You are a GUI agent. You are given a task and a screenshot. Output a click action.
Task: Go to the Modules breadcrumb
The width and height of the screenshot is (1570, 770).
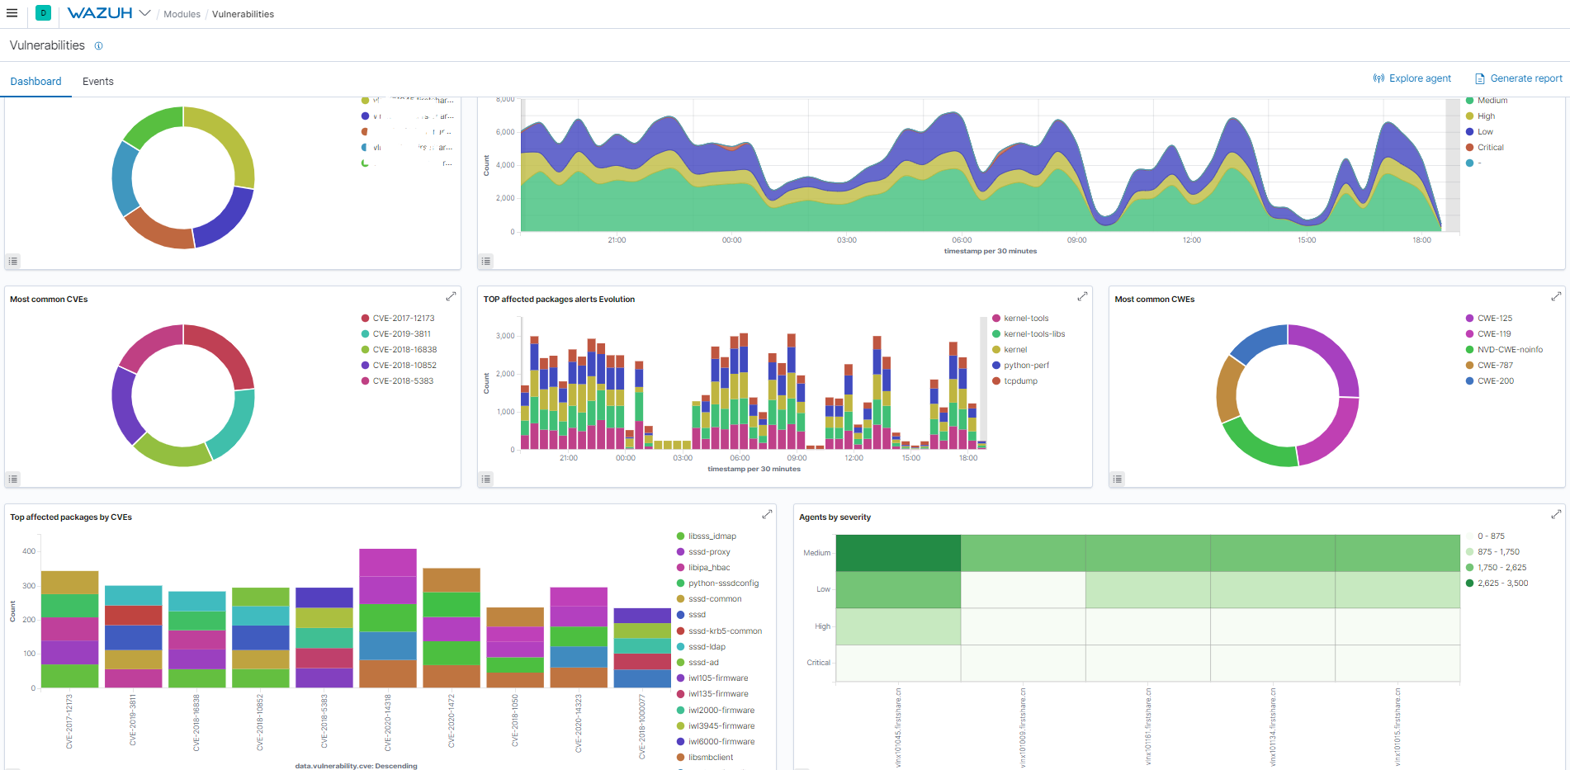click(x=182, y=14)
